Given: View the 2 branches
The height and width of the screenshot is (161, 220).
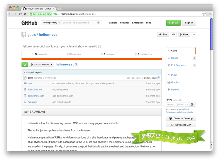Looking at the screenshot, I should 74,54.
